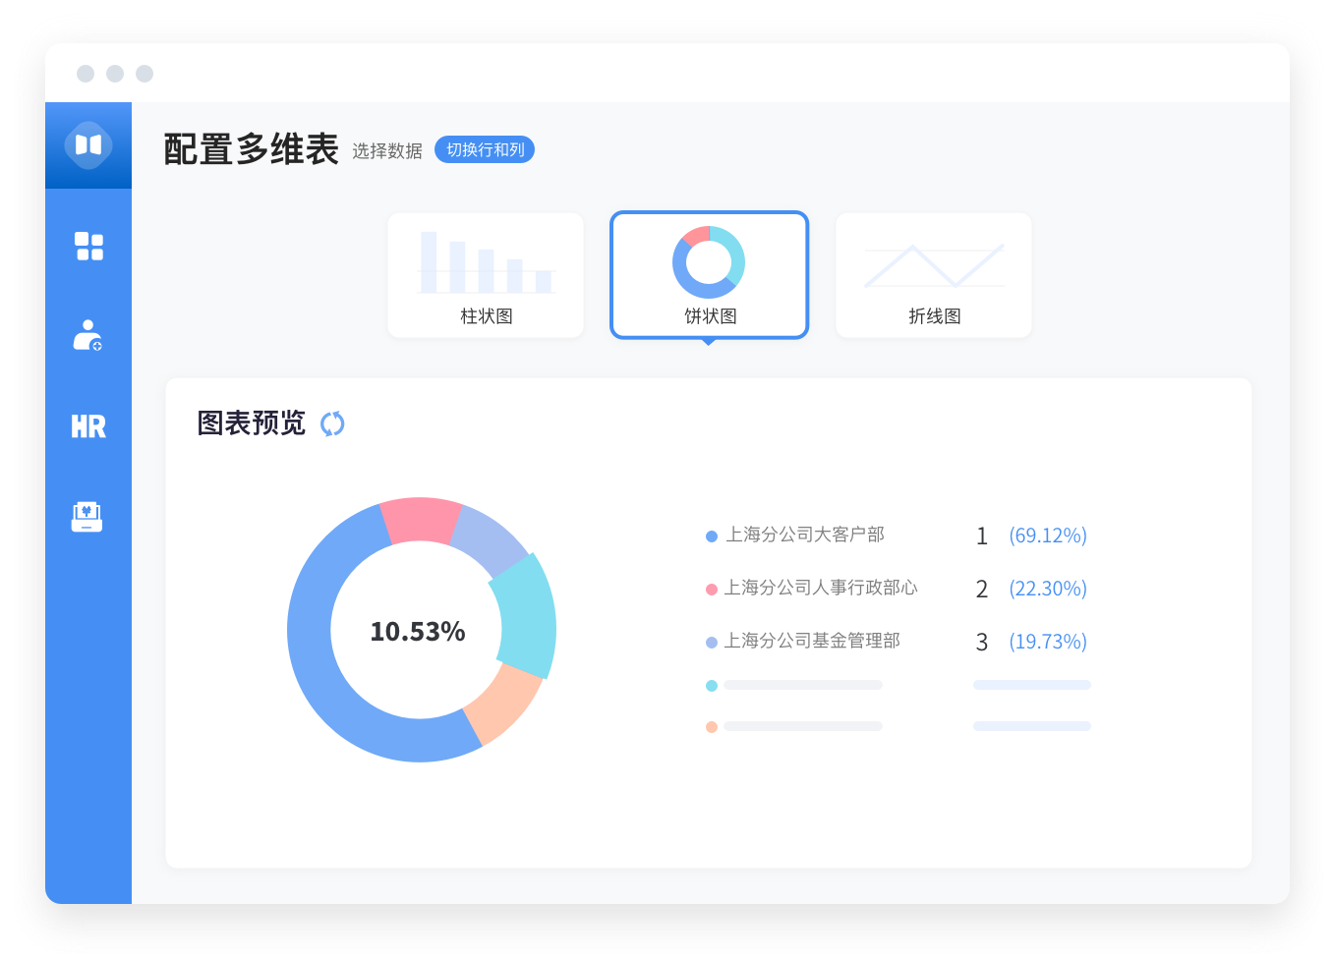
Task: Select the pink donut chart segment
Action: pyautogui.click(x=420, y=520)
